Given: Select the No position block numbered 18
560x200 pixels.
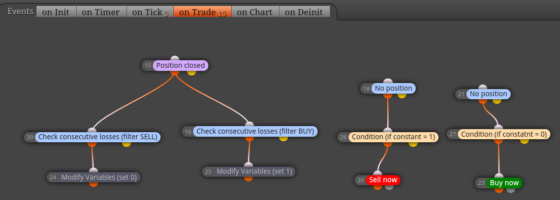Looking at the screenshot, I should pyautogui.click(x=393, y=88).
